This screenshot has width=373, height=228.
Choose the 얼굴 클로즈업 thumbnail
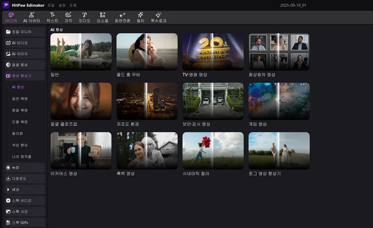point(81,101)
